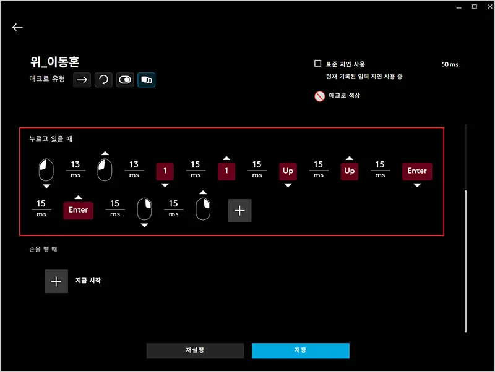Enable the 표준 지연 사용 checkbox
Image resolution: width=495 pixels, height=372 pixels.
tap(317, 64)
